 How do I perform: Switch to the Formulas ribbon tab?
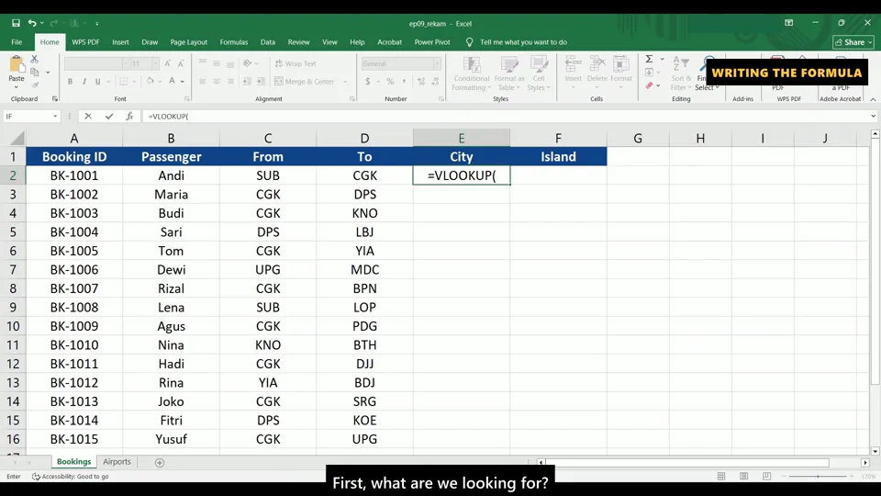coord(234,42)
